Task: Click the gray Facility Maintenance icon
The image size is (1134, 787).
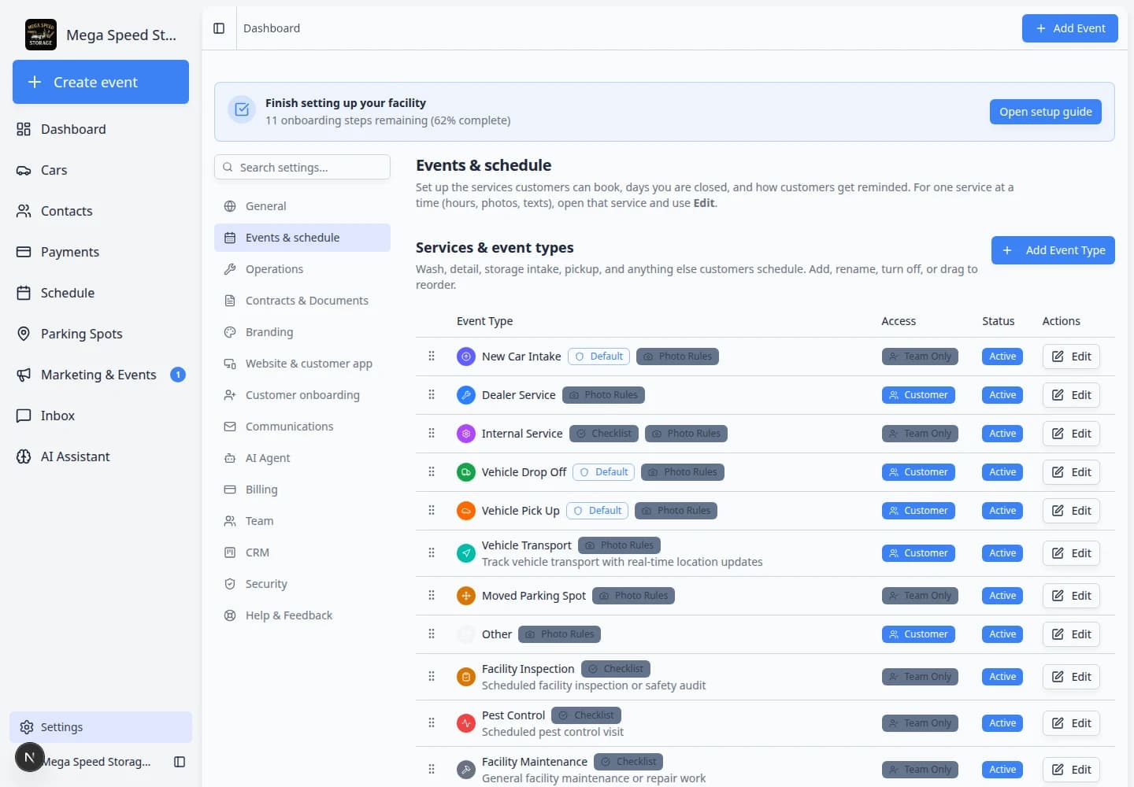Action: [466, 770]
